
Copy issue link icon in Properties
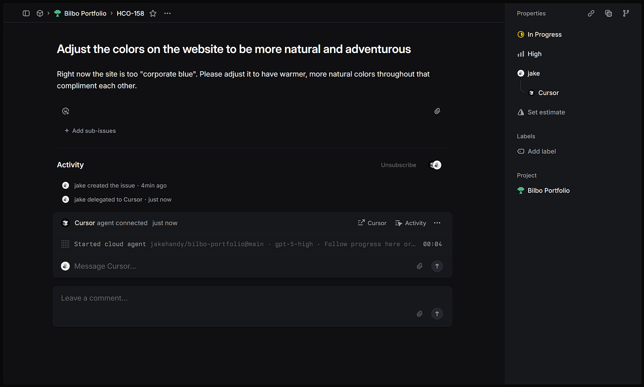(591, 13)
